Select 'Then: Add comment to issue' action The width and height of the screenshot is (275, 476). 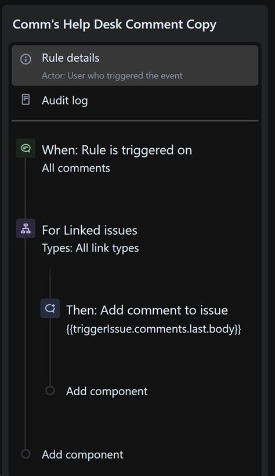(x=147, y=310)
